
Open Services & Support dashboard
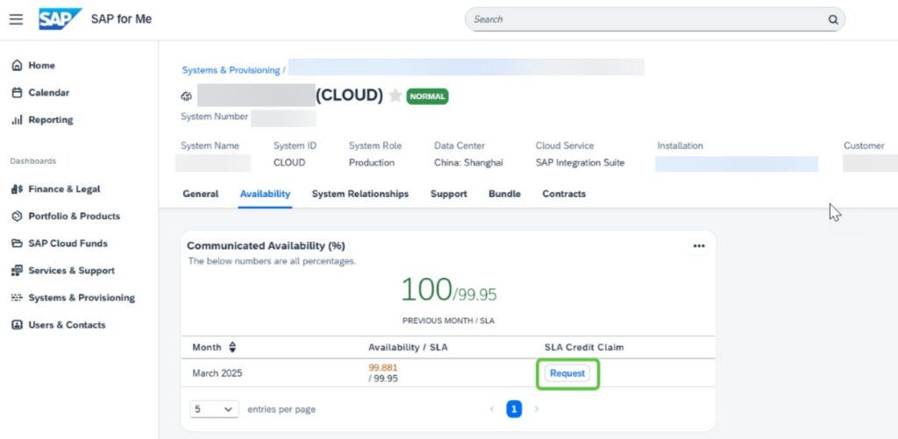point(71,271)
